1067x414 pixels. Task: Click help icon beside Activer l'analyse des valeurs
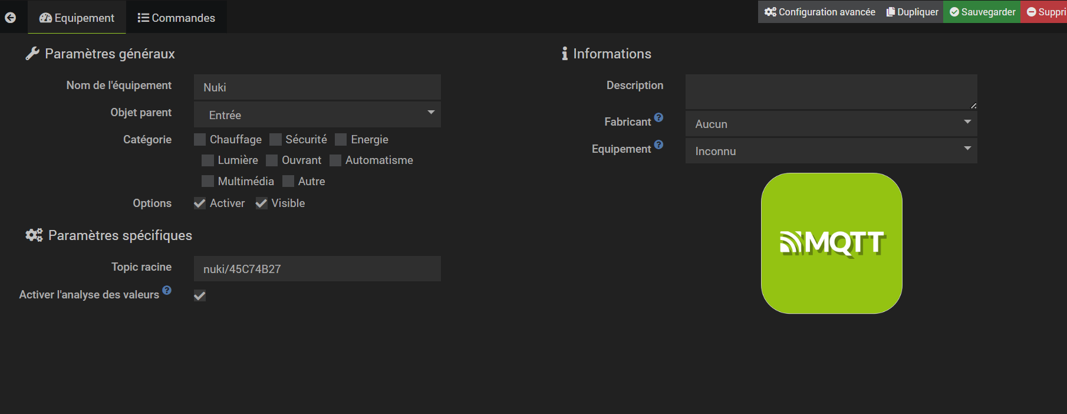pyautogui.click(x=167, y=290)
